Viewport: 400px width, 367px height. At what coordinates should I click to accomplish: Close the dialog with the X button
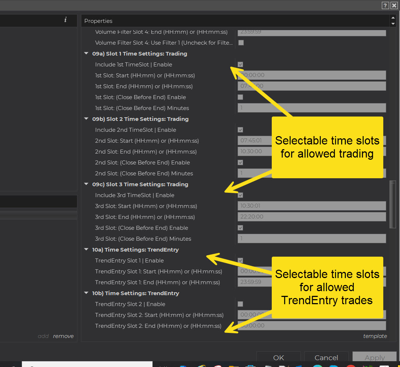pos(394,5)
